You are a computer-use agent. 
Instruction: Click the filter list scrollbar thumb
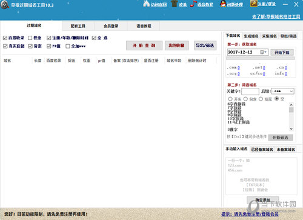click(x=291, y=110)
